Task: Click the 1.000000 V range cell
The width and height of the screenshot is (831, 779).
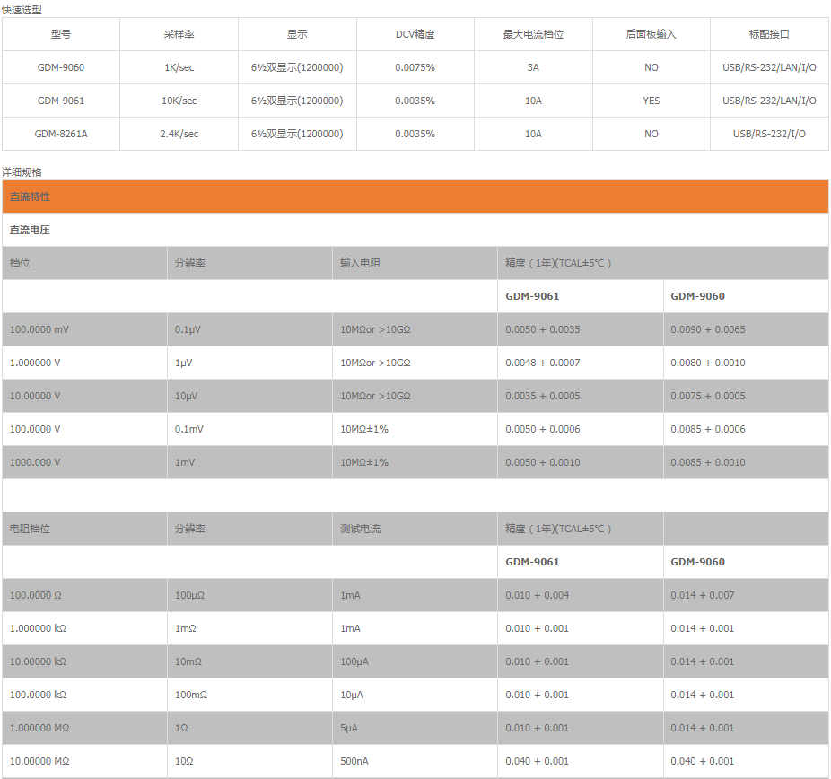Action: (x=84, y=363)
